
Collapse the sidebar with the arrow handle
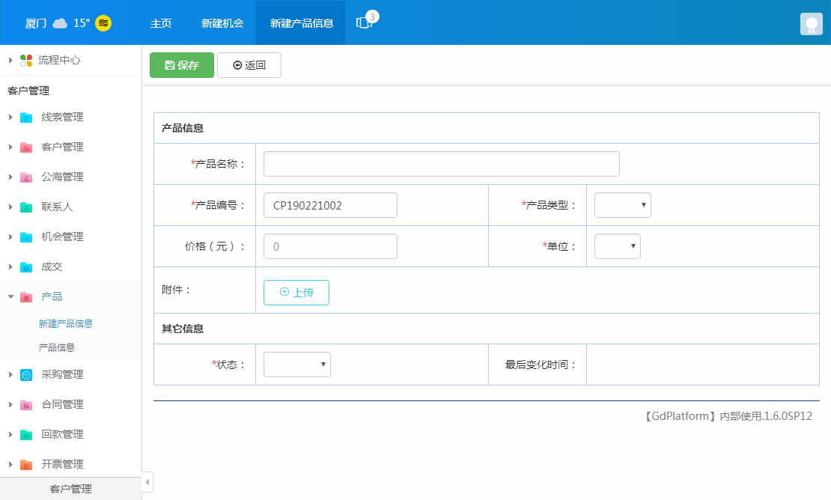147,482
